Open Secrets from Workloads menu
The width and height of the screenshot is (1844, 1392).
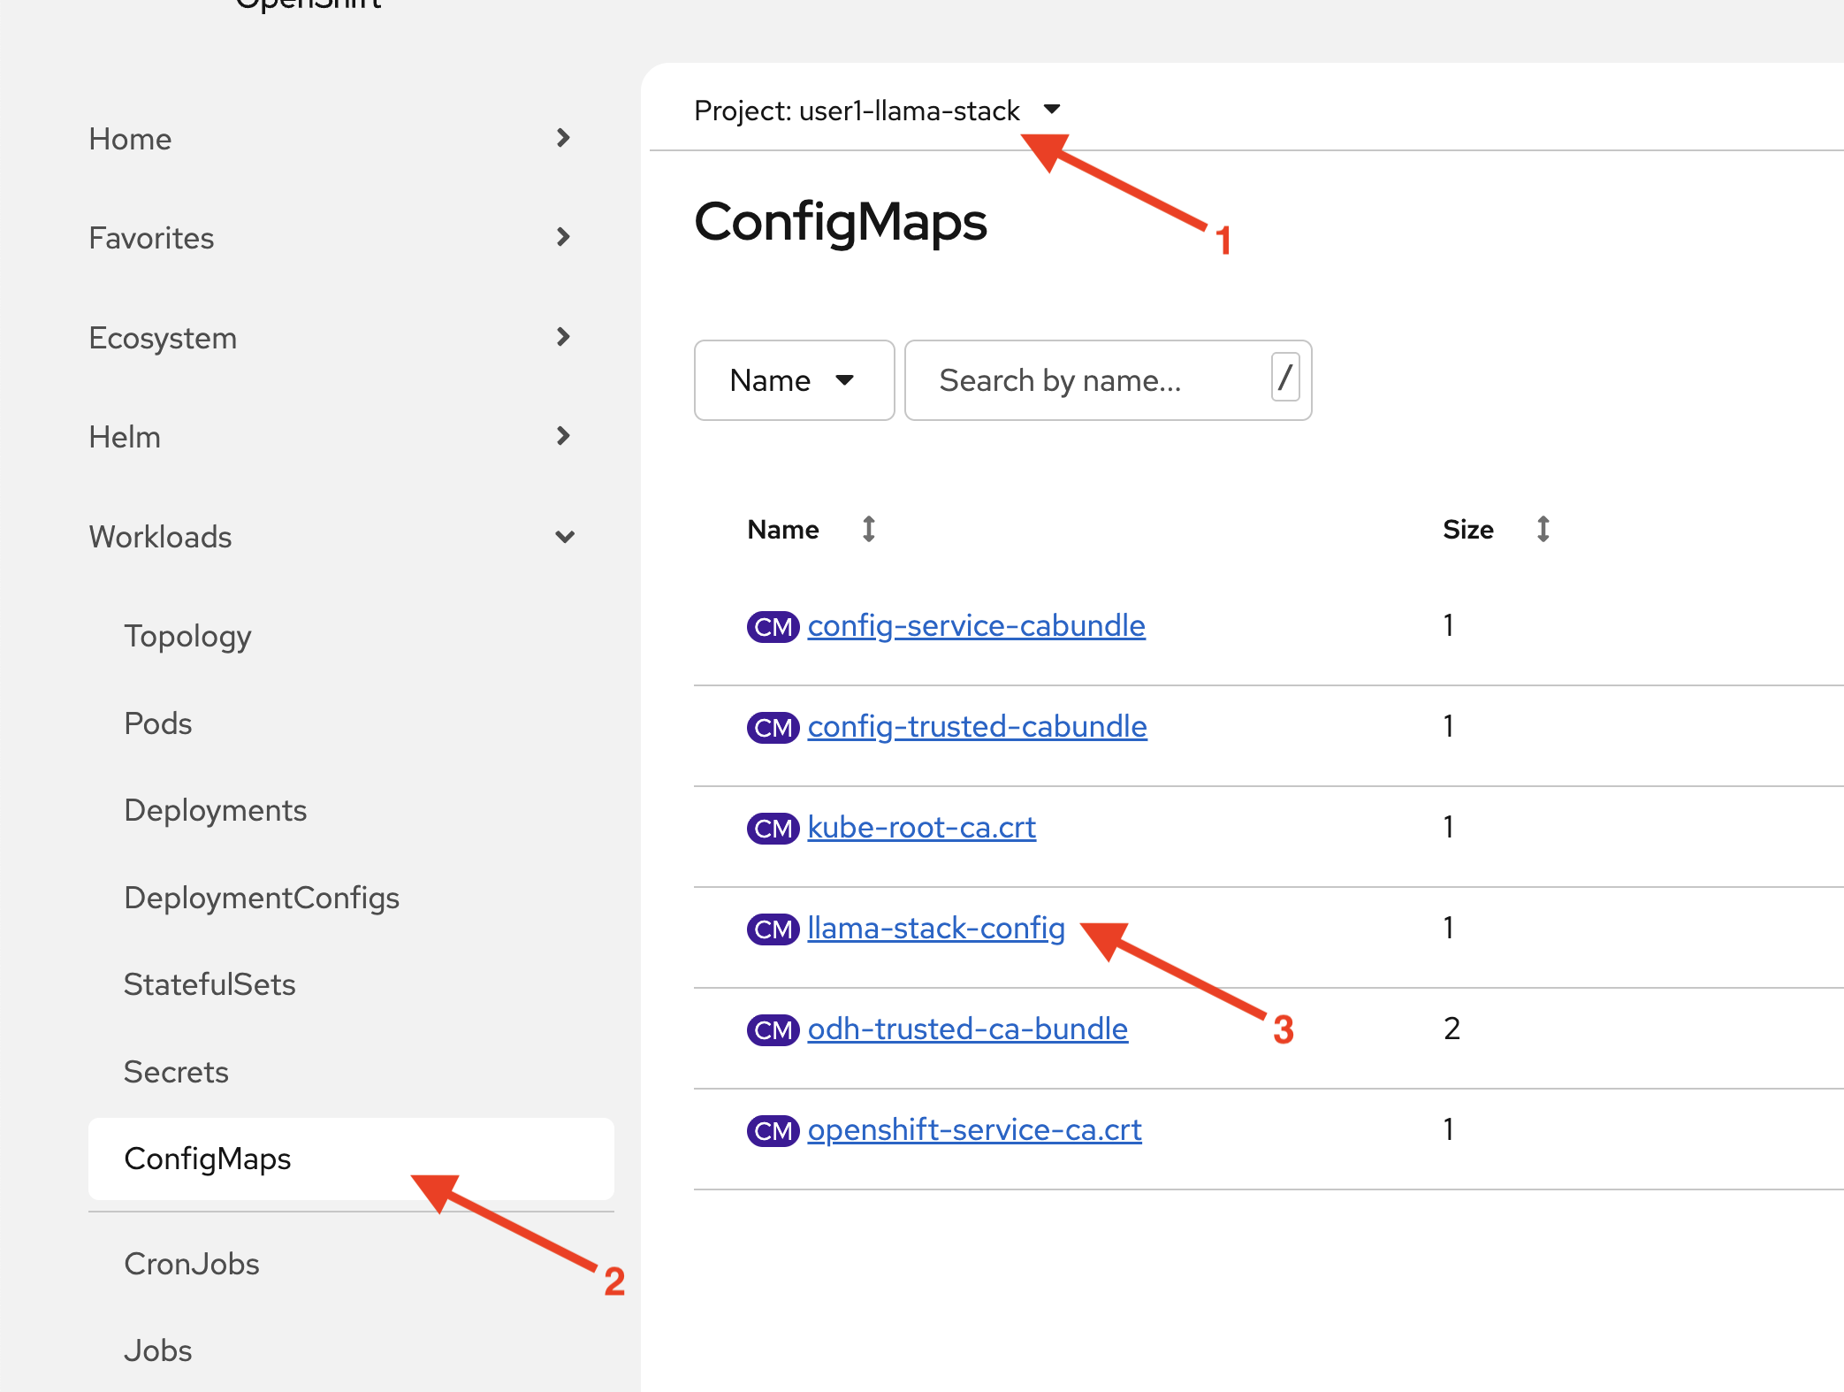point(176,1072)
